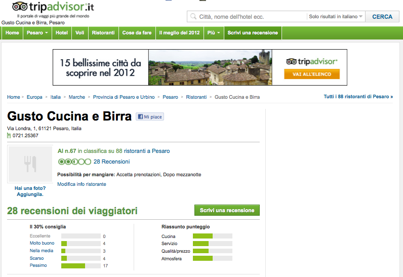This screenshot has height=277, width=403.
Task: Click the 28 Recensioni link
Action: pos(112,162)
